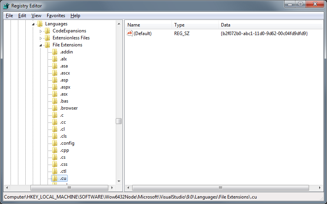Select the (Default) value name
This screenshot has height=204, width=327.
143,34
